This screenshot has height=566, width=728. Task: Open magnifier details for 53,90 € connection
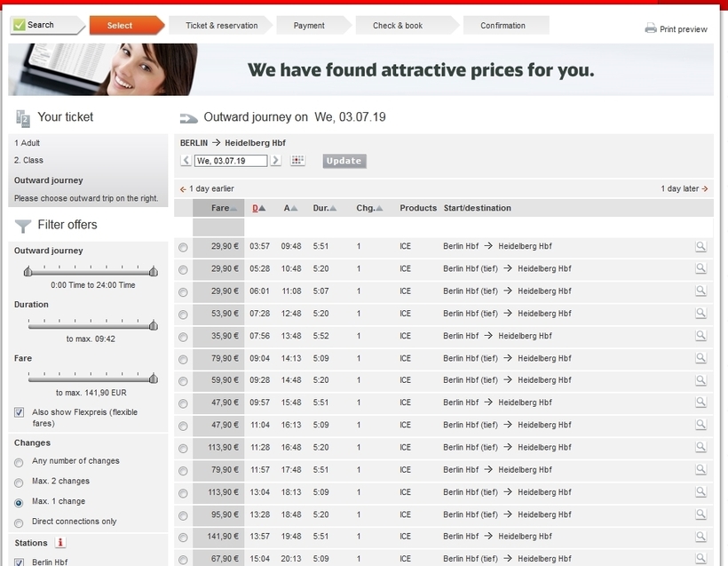point(700,313)
